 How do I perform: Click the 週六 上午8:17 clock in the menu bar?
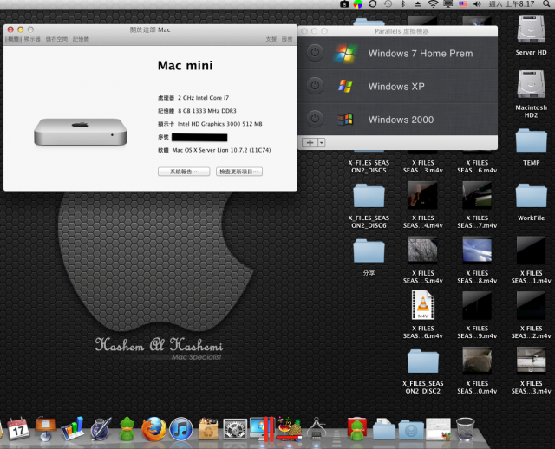pos(512,3)
